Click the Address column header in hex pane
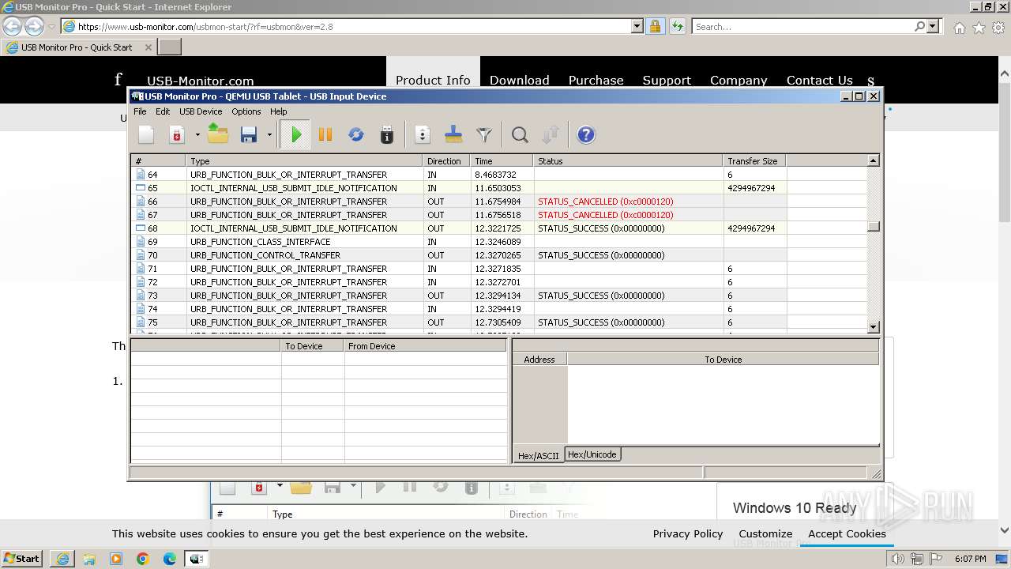The height and width of the screenshot is (569, 1011). [539, 360]
